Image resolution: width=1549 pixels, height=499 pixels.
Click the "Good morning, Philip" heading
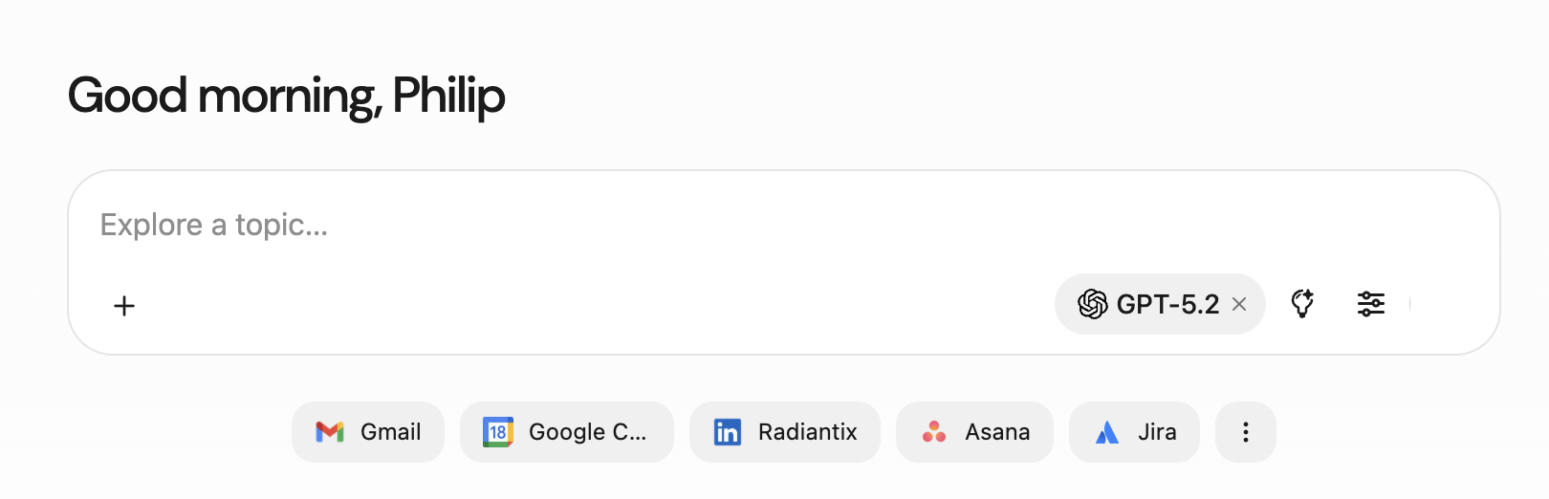(286, 96)
